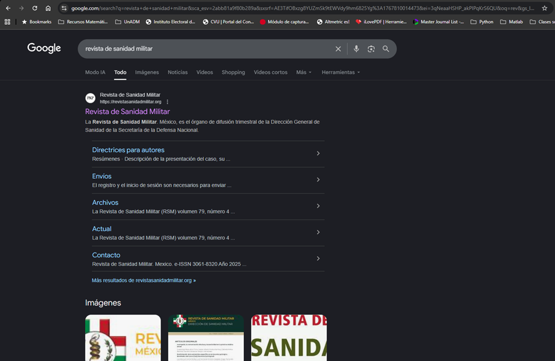Open the Revista de Sanidad Militar result title
Screen dimensions: 555x361
[128, 111]
